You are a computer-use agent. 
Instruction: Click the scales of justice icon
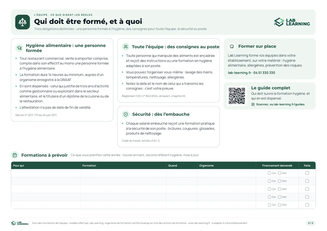(23, 22)
